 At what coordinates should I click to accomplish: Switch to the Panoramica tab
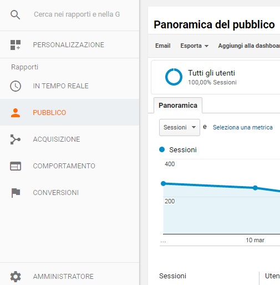click(x=178, y=105)
